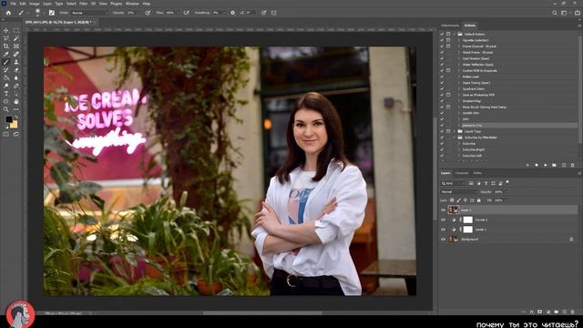Click the Curves 1 layer mask thumbnail

467,220
